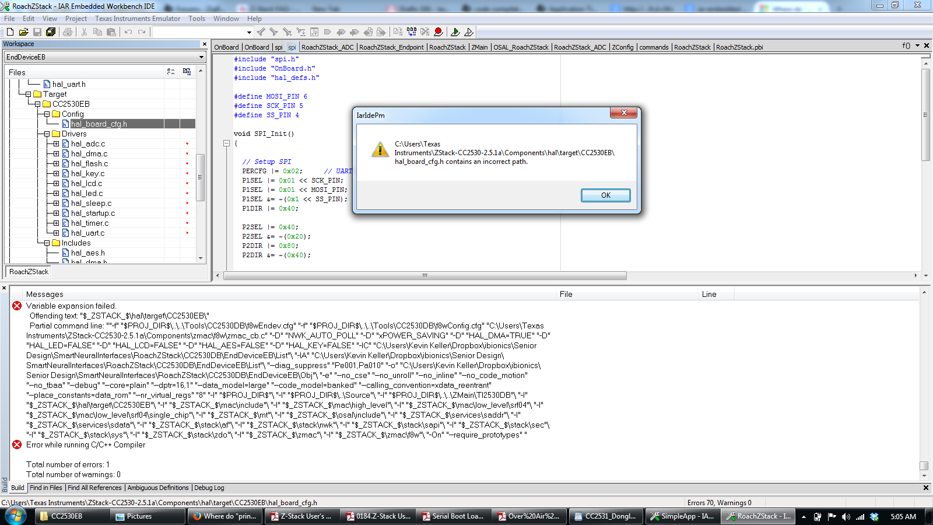Click the Make toolbar icon
This screenshot has height=525, width=933.
coord(411,32)
